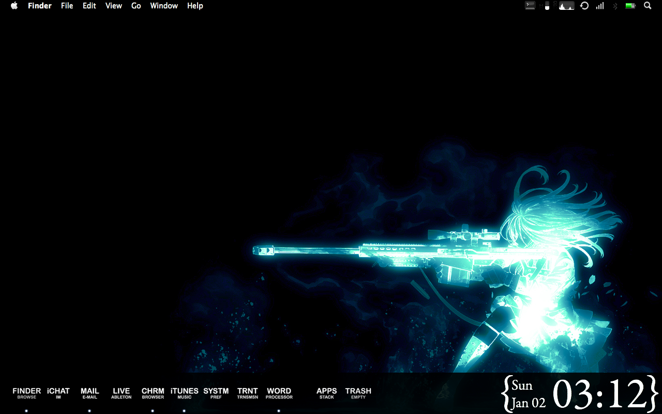Screen dimensions: 662x414
Task: Launch iCHAT IM from the dock
Action: (58, 393)
